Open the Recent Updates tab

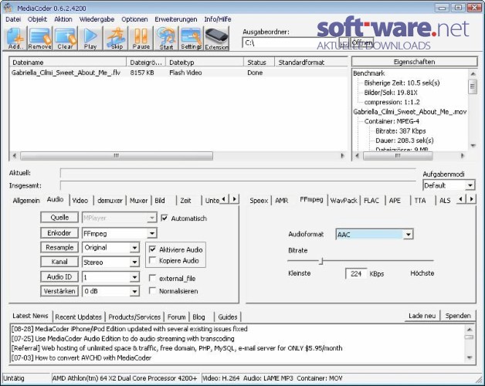tap(79, 317)
